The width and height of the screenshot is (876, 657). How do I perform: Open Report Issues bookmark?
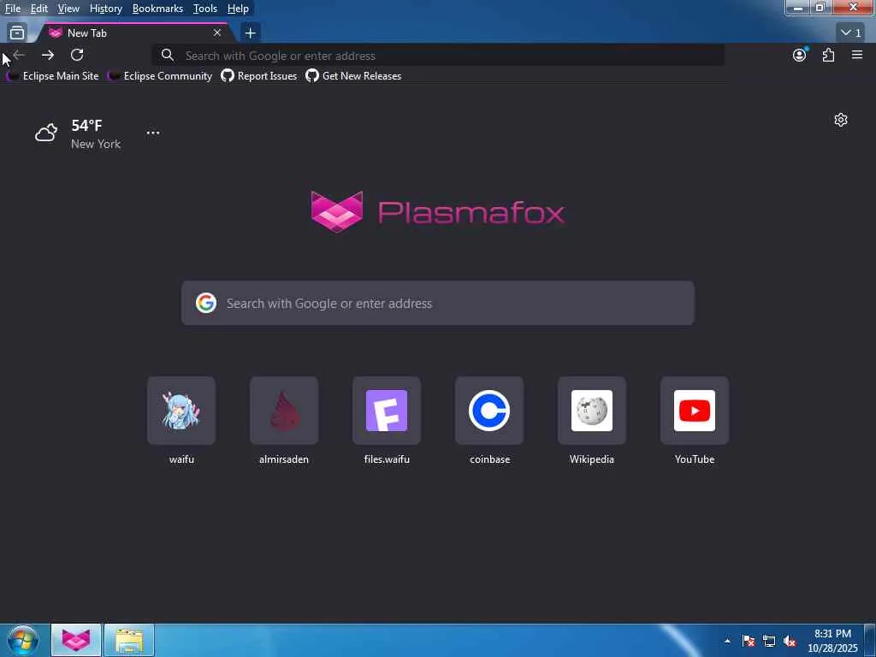point(258,76)
